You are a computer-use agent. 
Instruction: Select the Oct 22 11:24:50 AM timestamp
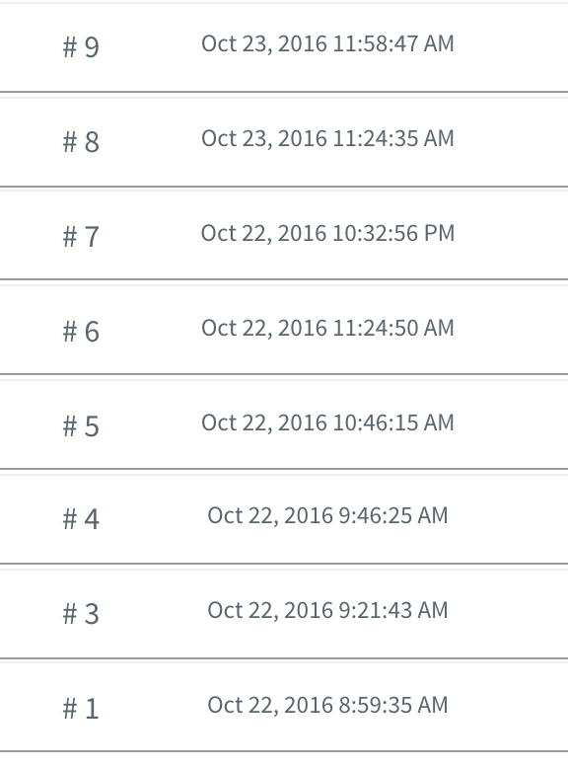(x=327, y=328)
